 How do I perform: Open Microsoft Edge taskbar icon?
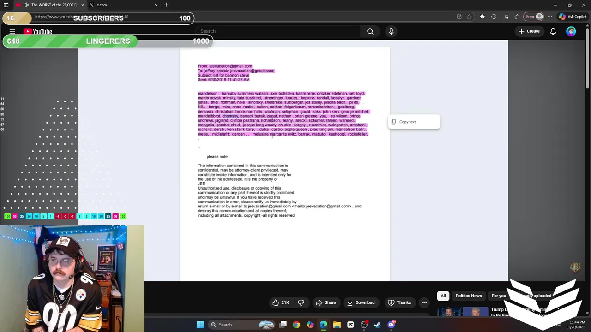click(323, 325)
